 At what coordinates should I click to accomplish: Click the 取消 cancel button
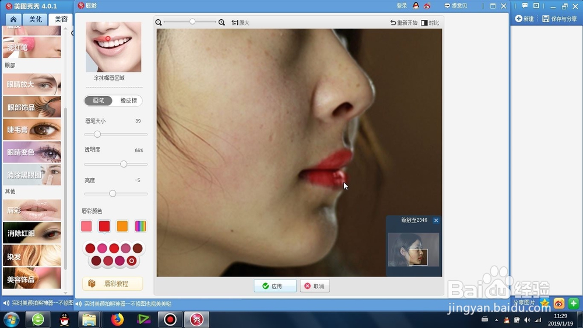point(315,286)
